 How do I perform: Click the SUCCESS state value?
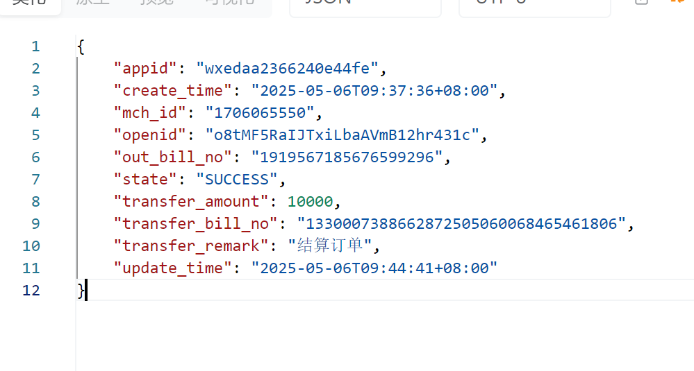[x=237, y=180]
